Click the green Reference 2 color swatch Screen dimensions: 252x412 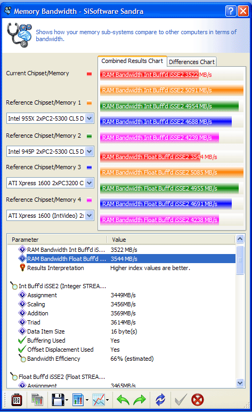click(x=89, y=136)
